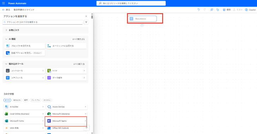Open the コントロール tool icon
Screen dimensions: 257x134
(8, 71)
